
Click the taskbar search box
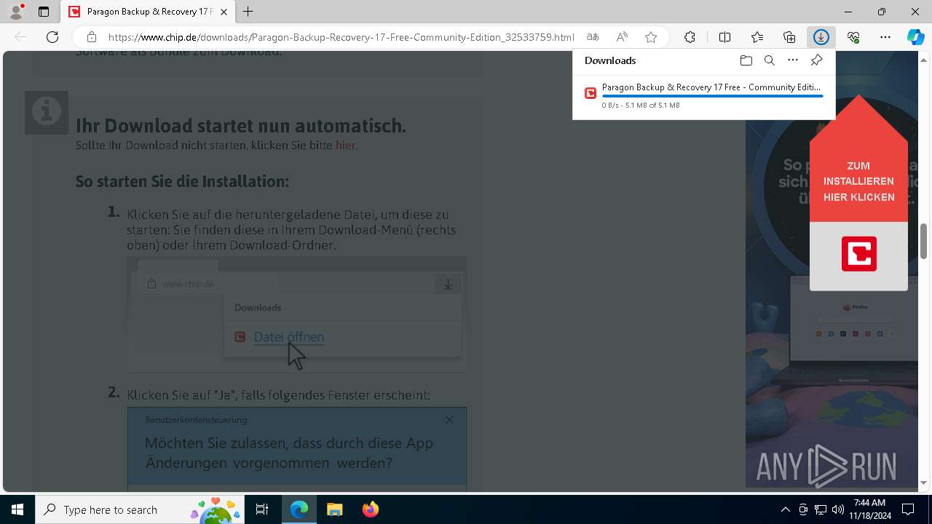pos(140,509)
